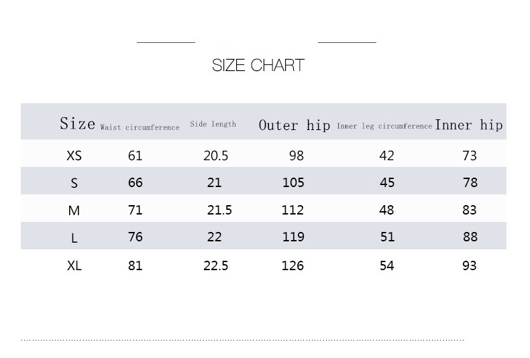Screen dimensions: 530x358
Task: Click waist value 61 for XS
Action: point(135,156)
